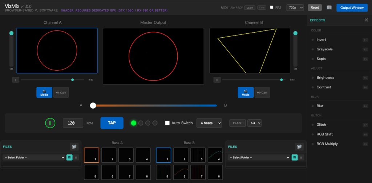Open folder in left Files panel
Image resolution: width=372 pixels, height=183 pixels.
74,147
